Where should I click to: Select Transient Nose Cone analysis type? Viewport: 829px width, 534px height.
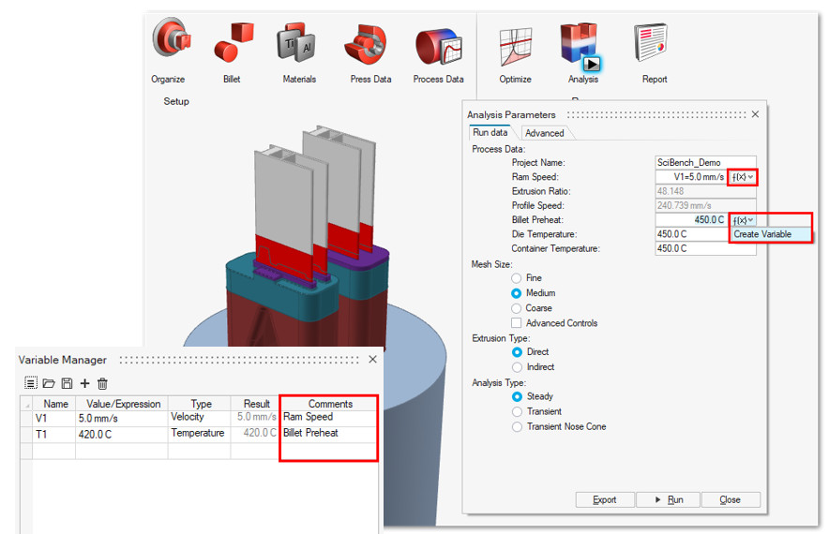[x=518, y=426]
